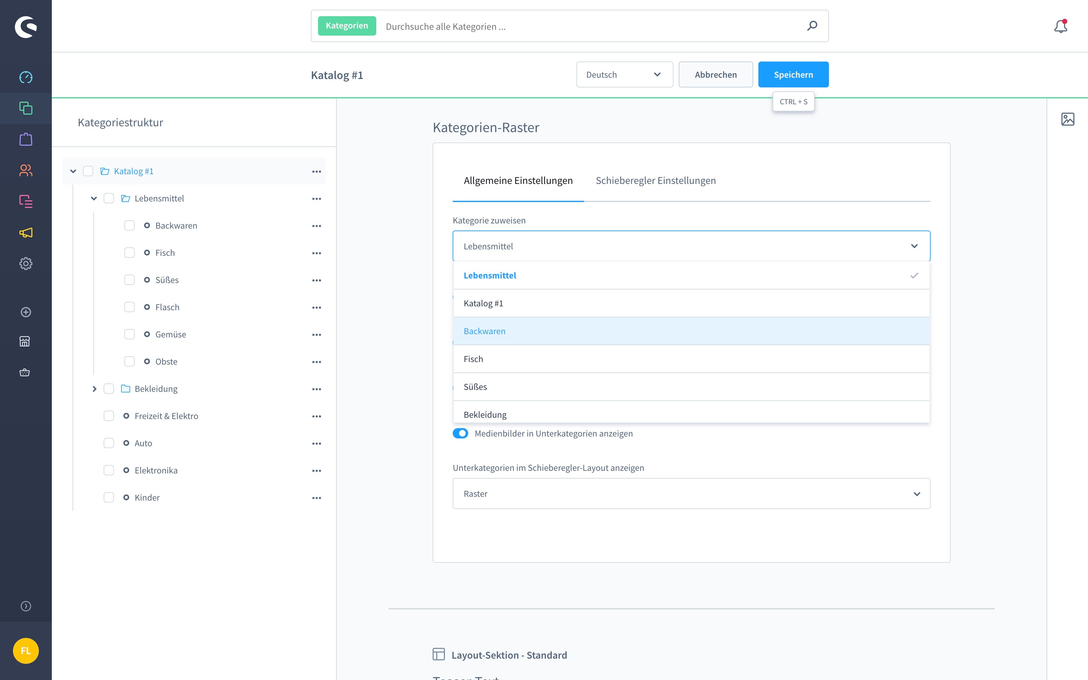Toggle Medienbilder in Unterkategorien anzeigen switch
1088x680 pixels.
point(460,434)
